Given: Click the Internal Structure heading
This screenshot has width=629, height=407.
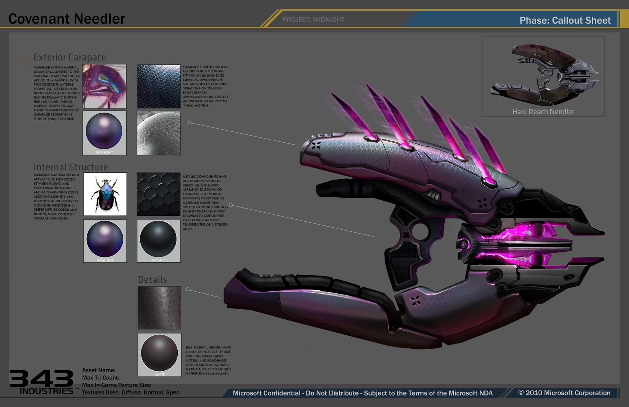Looking at the screenshot, I should (71, 167).
